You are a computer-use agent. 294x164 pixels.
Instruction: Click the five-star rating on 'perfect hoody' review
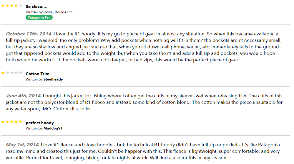pyautogui.click(x=12, y=122)
